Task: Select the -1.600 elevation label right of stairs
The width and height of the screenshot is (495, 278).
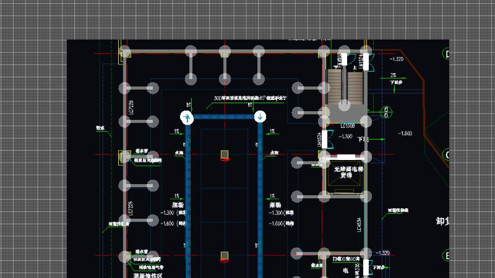Action: point(405,133)
